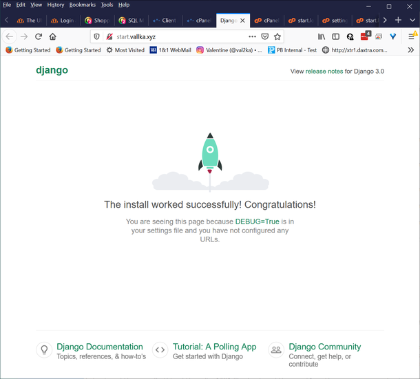The width and height of the screenshot is (420, 379).
Task: Open the File menu
Action: tap(7, 5)
